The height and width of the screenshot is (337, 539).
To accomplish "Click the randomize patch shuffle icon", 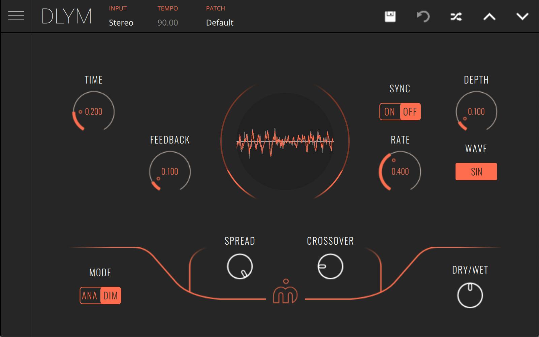I will pos(456,16).
